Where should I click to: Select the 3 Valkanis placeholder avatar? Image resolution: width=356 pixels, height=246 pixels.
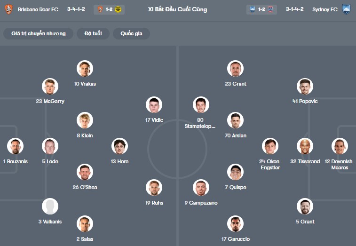[x=50, y=206]
